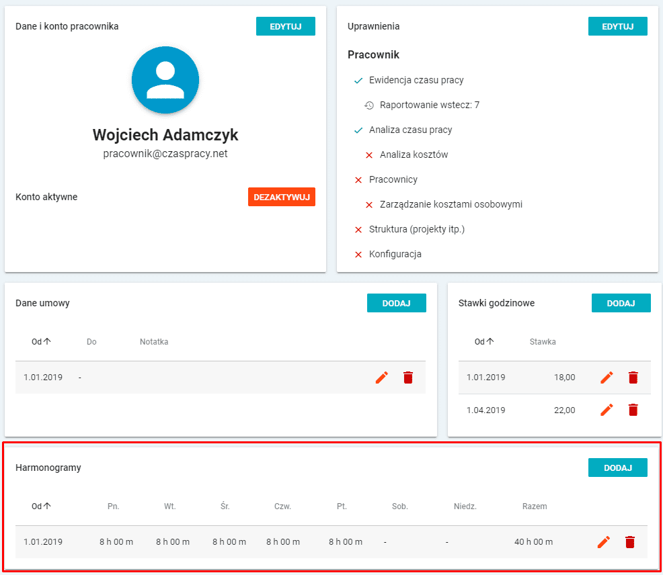Edit the 18,00 hourly rate row
This screenshot has height=575, width=663.
[607, 378]
